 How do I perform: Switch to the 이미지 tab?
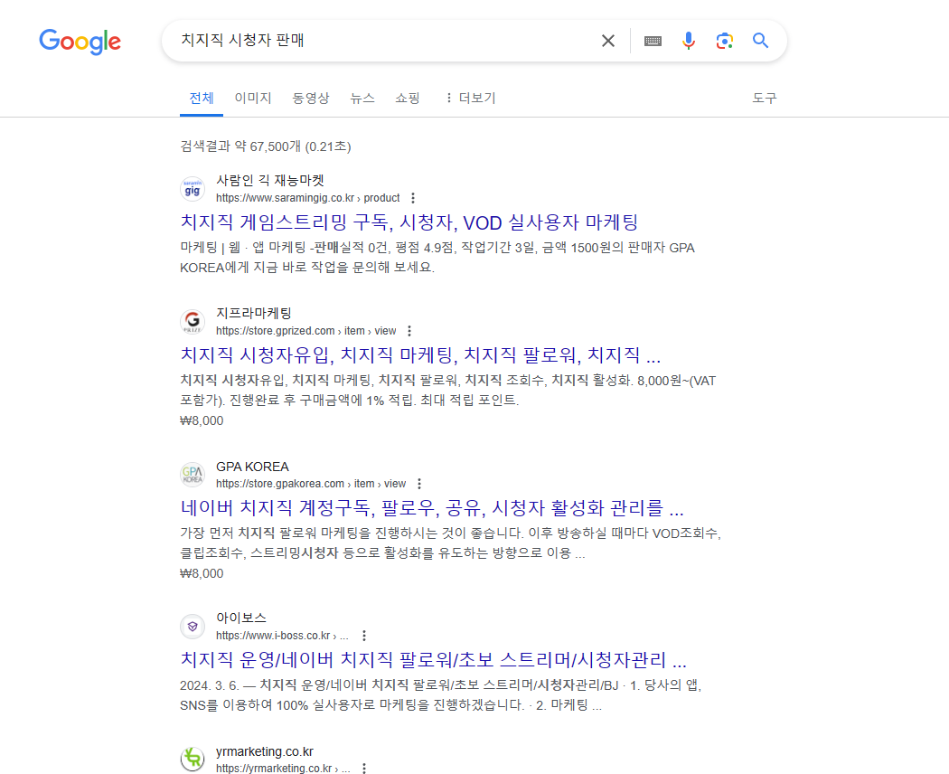(x=253, y=99)
